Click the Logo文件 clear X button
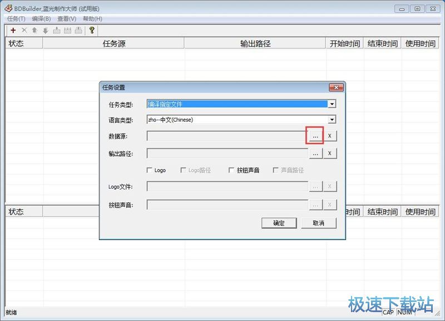The width and height of the screenshot is (445, 321). pos(329,186)
